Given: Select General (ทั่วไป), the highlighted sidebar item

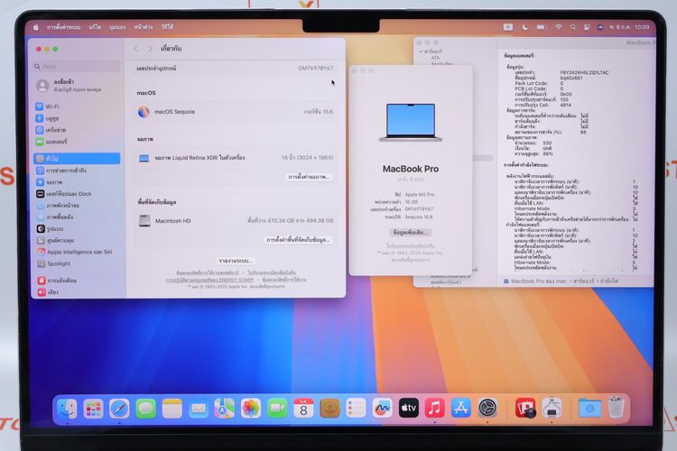Looking at the screenshot, I should [x=77, y=159].
